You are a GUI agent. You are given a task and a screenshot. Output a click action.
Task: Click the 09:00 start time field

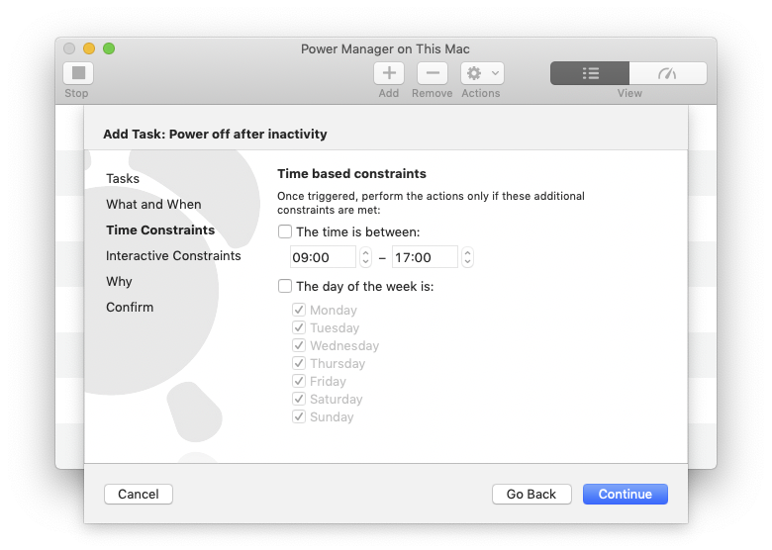click(x=323, y=257)
